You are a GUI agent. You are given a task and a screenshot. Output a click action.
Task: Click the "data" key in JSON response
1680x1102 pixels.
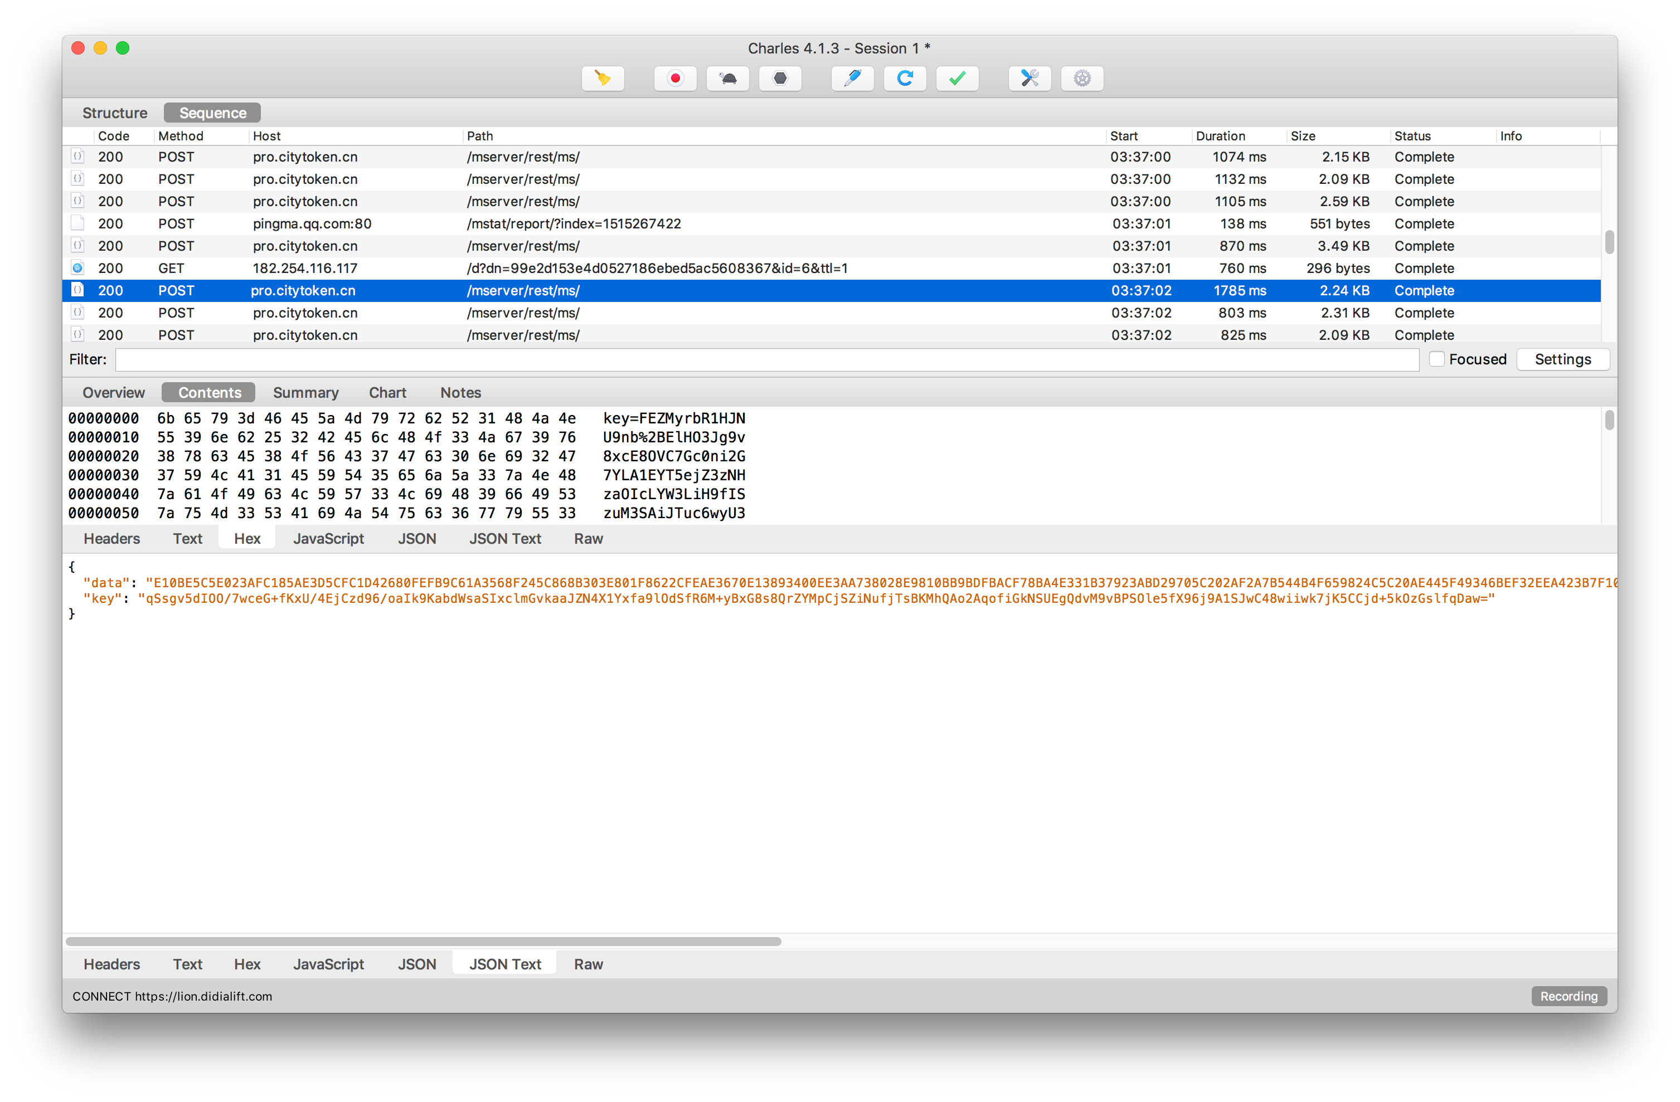(106, 583)
